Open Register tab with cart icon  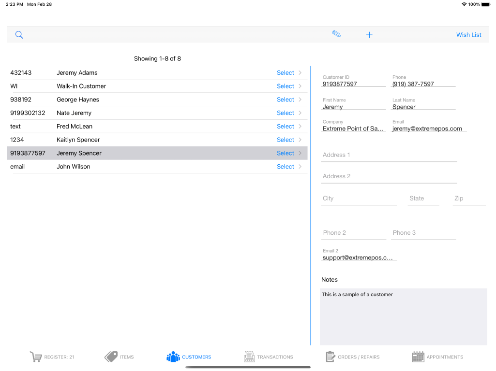pyautogui.click(x=36, y=357)
